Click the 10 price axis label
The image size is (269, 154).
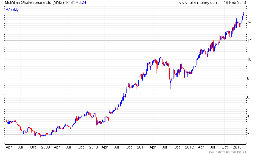coord(249,60)
